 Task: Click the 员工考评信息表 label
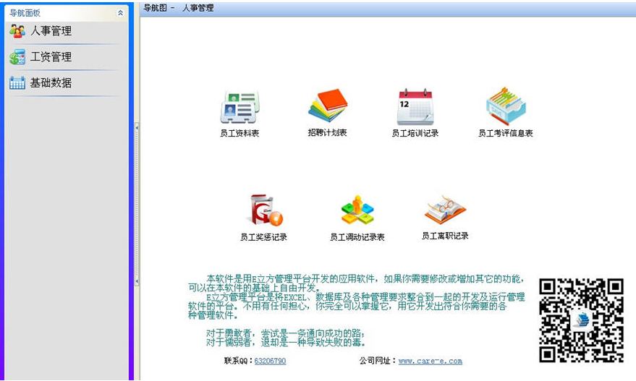tap(505, 133)
